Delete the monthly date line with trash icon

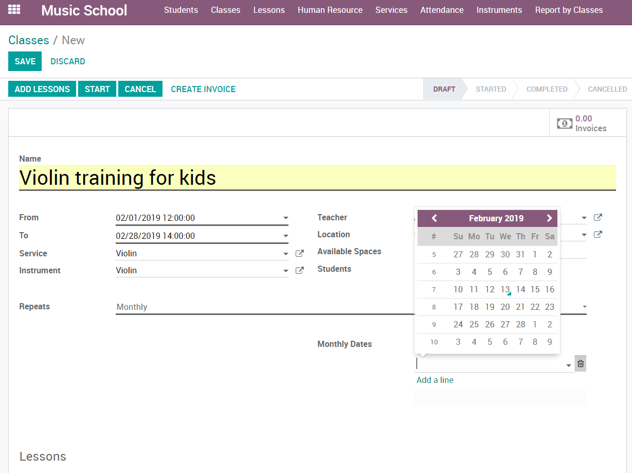(580, 363)
